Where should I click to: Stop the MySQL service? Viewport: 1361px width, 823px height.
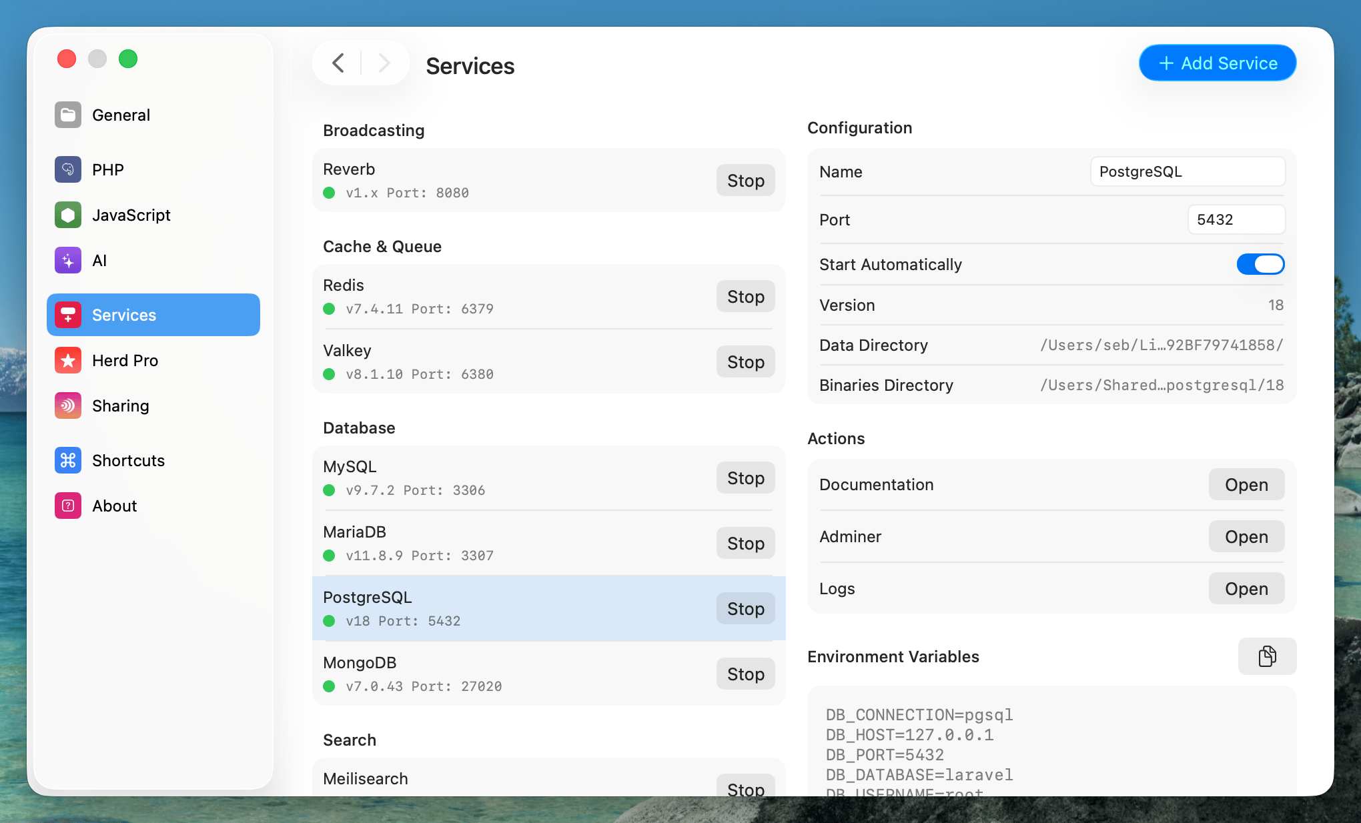click(746, 478)
